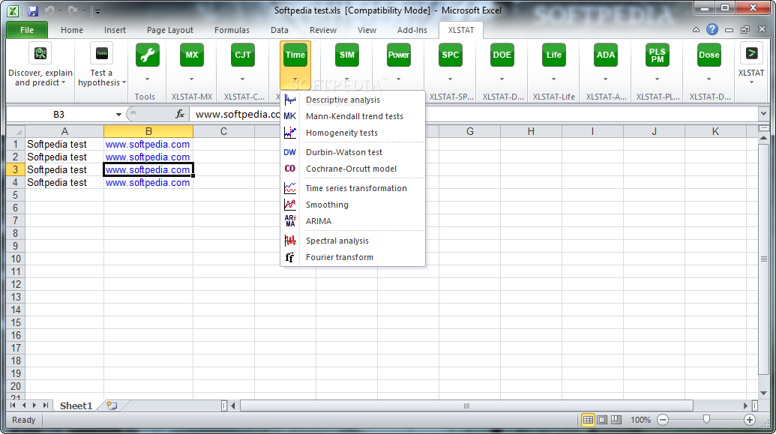Click the green Time icon
The height and width of the screenshot is (434, 776).
click(295, 55)
